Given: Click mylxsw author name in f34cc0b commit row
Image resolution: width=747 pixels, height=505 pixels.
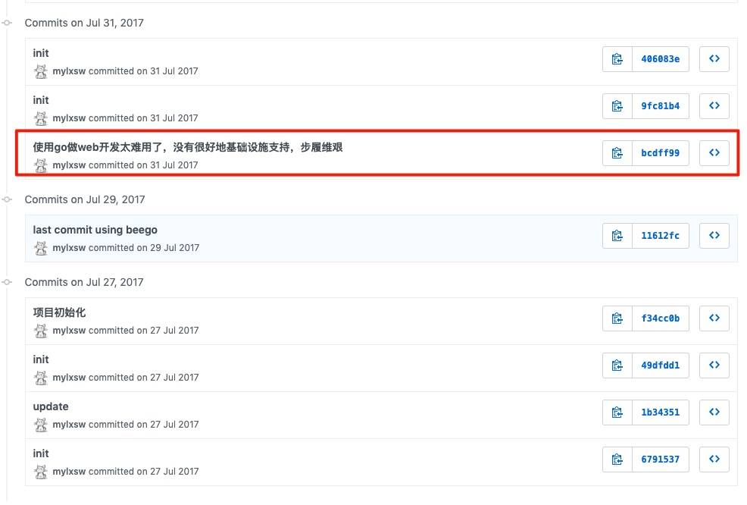Looking at the screenshot, I should tap(69, 331).
